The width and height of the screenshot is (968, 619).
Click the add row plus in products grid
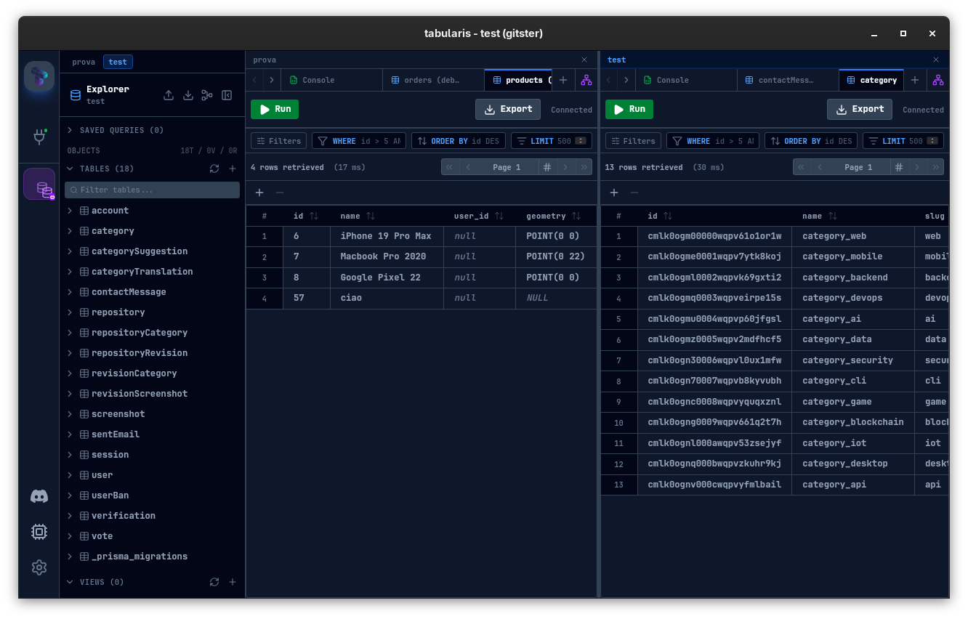[x=259, y=193]
